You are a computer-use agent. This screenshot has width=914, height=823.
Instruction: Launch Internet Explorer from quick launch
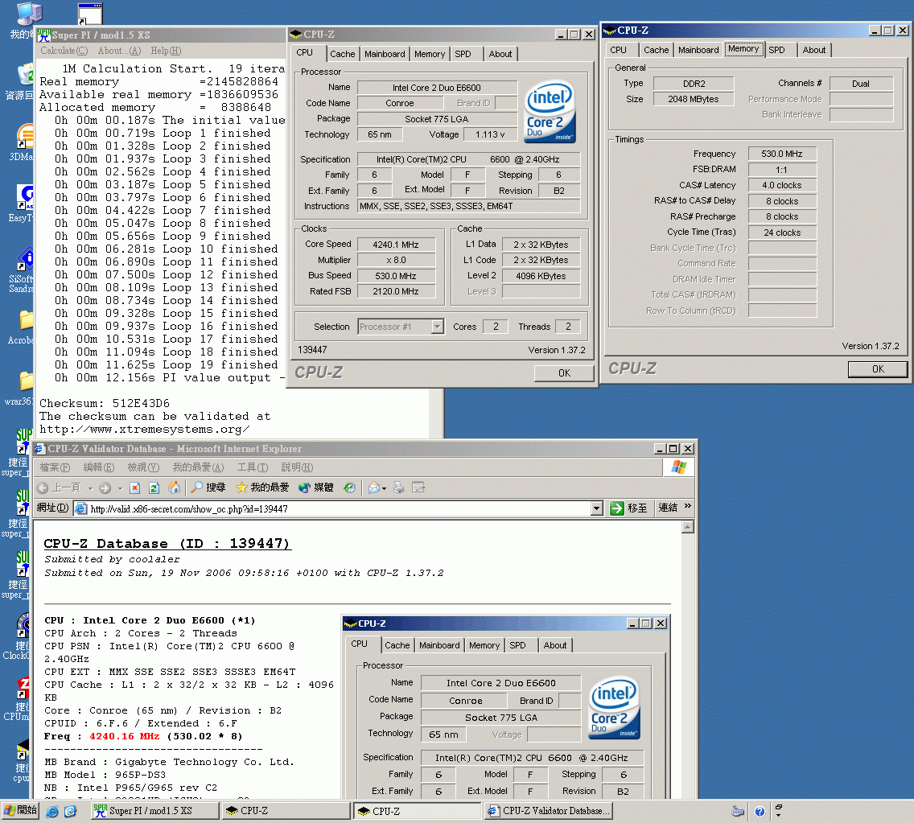coord(51,812)
